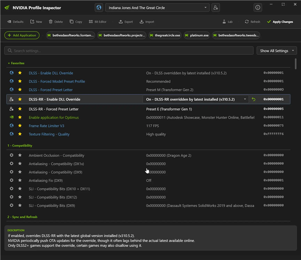Select the High quality value
The height and width of the screenshot is (260, 301).
[x=156, y=134]
